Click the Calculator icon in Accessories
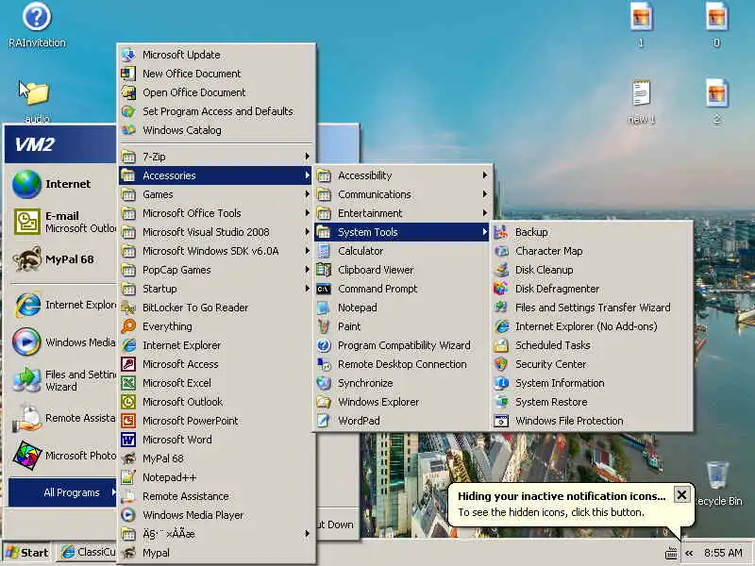 [324, 251]
